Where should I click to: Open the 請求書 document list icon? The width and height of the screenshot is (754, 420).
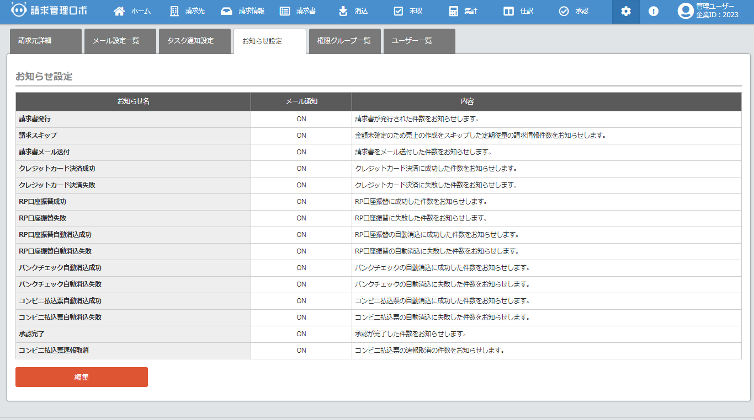[x=285, y=11]
